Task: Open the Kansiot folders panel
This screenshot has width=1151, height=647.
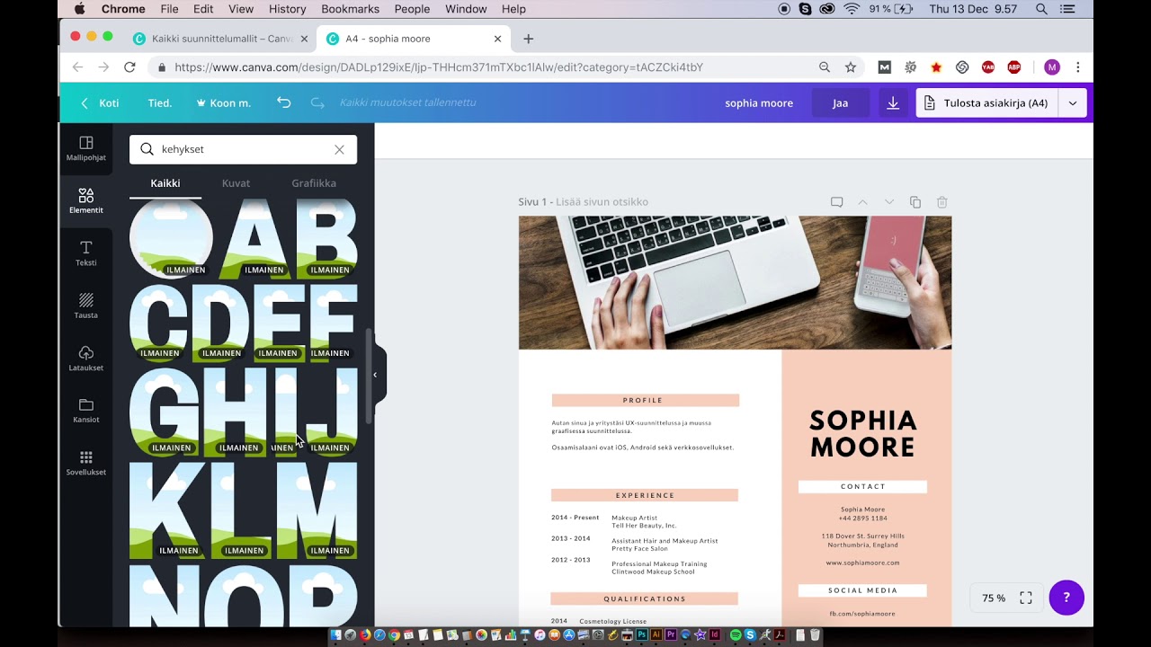Action: click(x=85, y=411)
